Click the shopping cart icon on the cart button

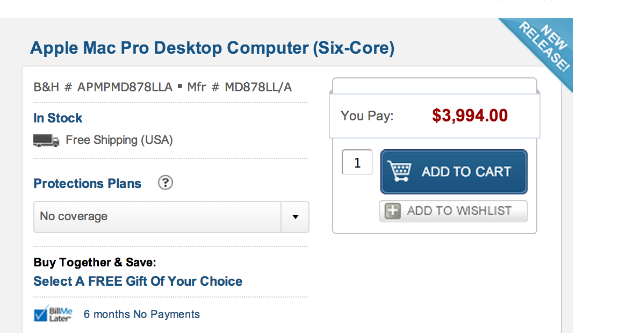click(399, 171)
